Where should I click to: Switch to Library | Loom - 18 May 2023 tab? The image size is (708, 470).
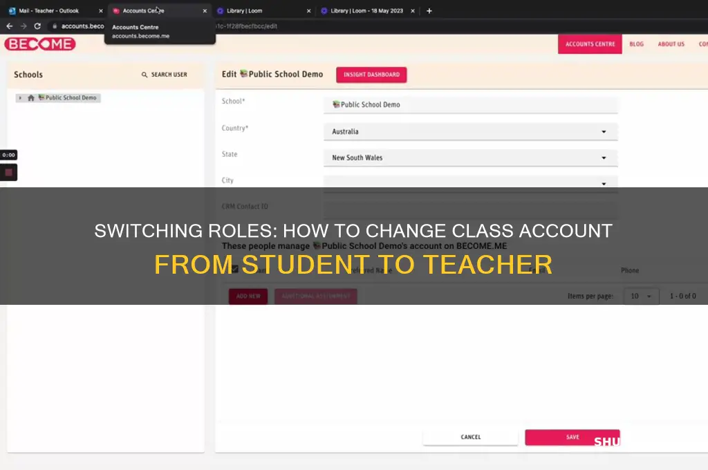[x=366, y=11]
